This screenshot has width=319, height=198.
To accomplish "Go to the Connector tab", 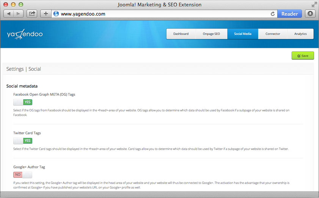I will point(273,34).
